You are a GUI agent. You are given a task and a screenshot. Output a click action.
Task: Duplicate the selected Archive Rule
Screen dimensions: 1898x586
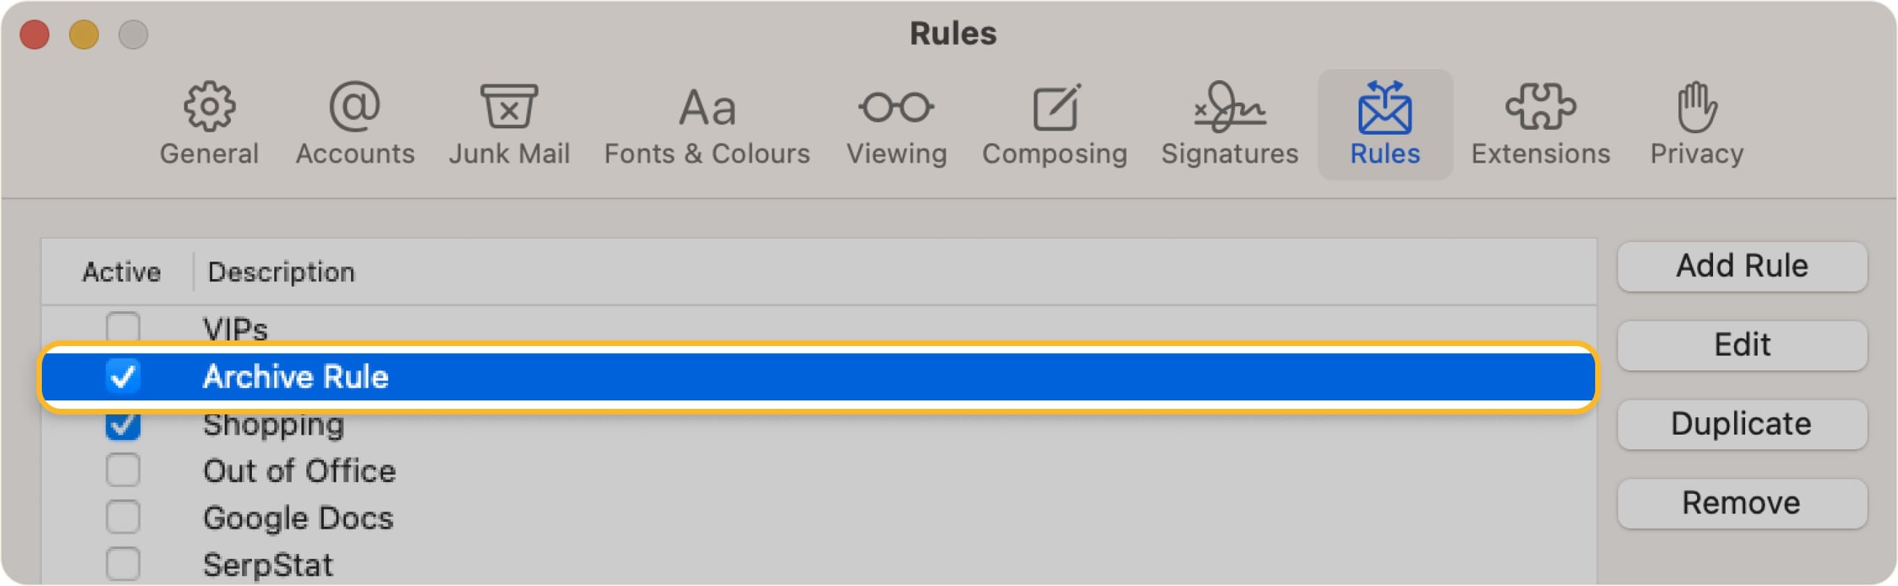click(1741, 423)
